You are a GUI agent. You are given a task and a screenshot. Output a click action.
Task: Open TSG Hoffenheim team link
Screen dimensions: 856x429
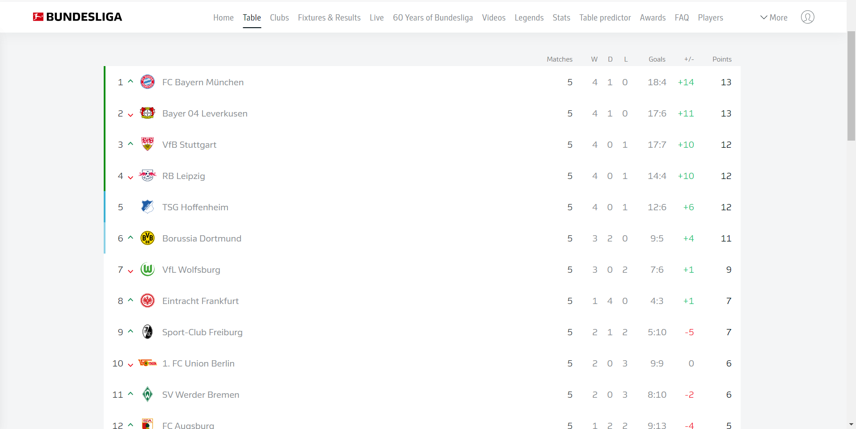195,207
